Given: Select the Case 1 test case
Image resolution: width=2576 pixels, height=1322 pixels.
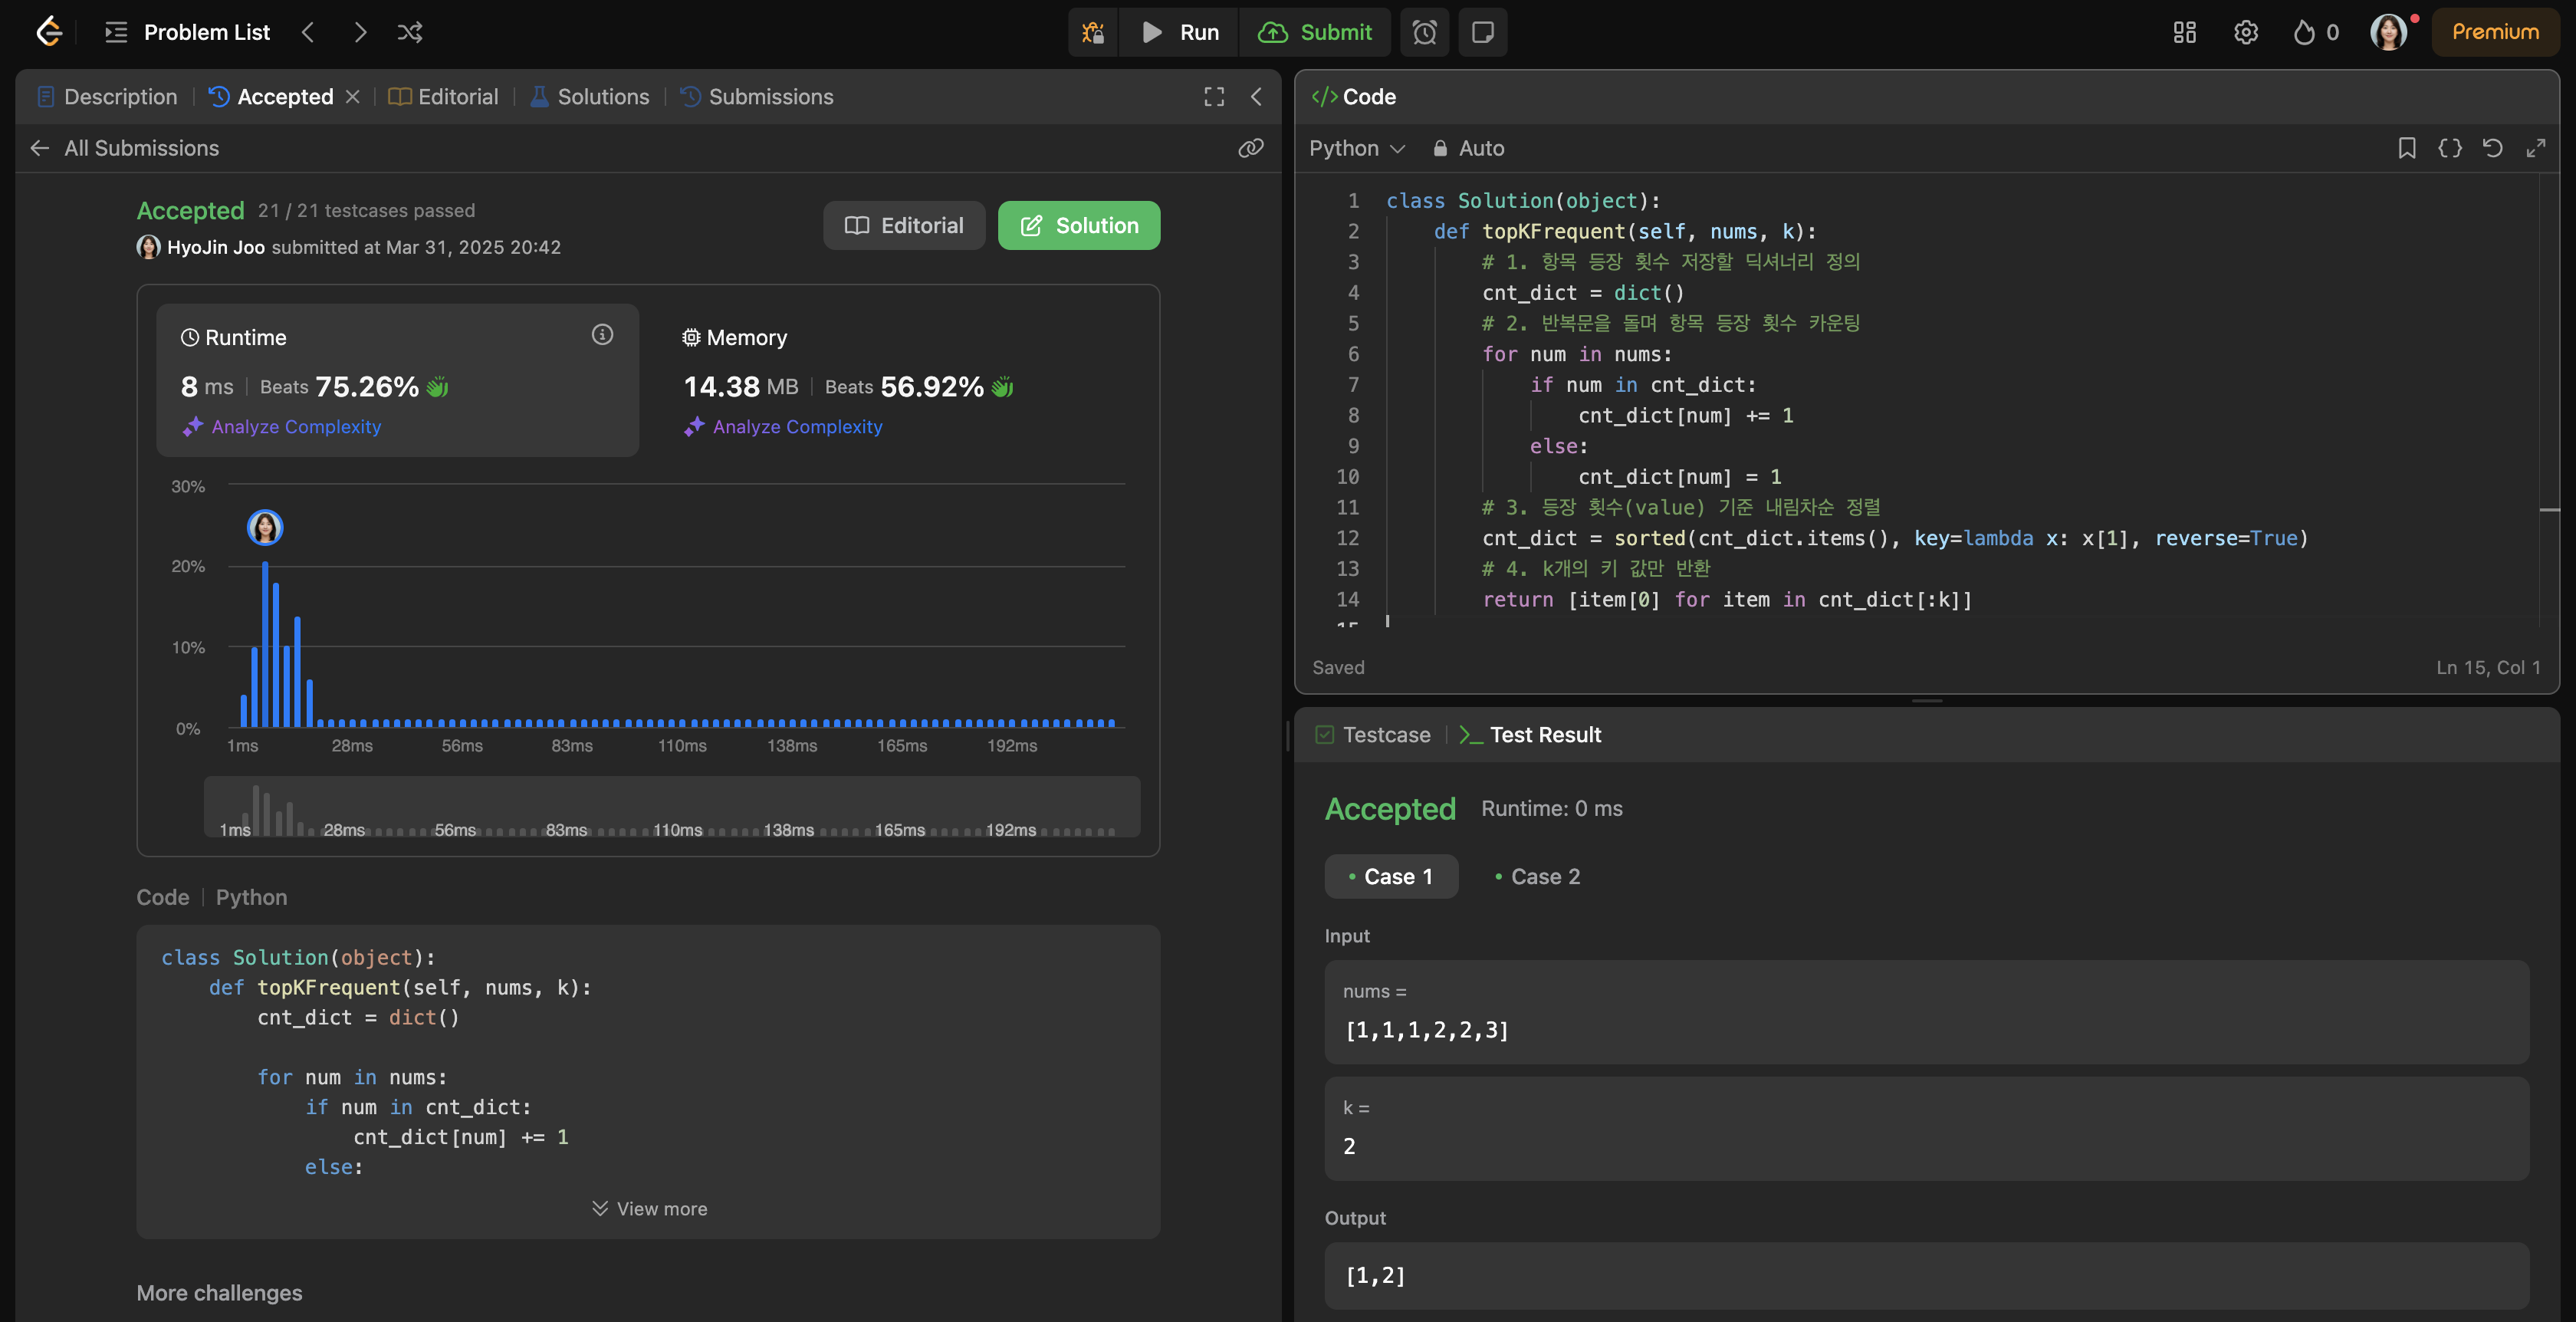Looking at the screenshot, I should (x=1391, y=876).
